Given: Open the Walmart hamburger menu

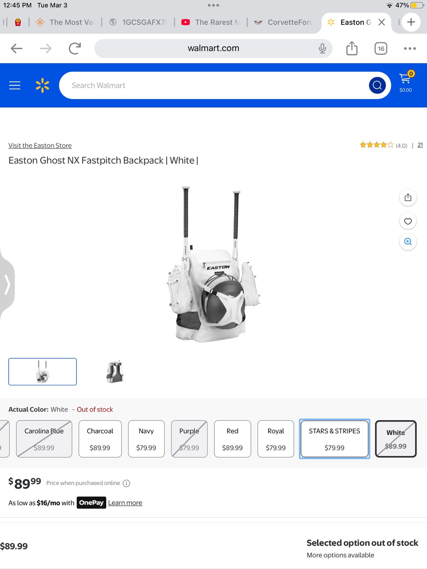Looking at the screenshot, I should (15, 85).
